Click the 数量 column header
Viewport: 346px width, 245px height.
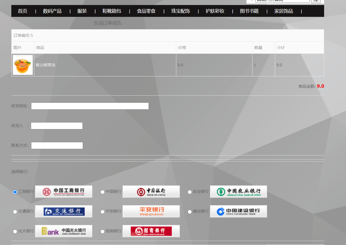(258, 48)
